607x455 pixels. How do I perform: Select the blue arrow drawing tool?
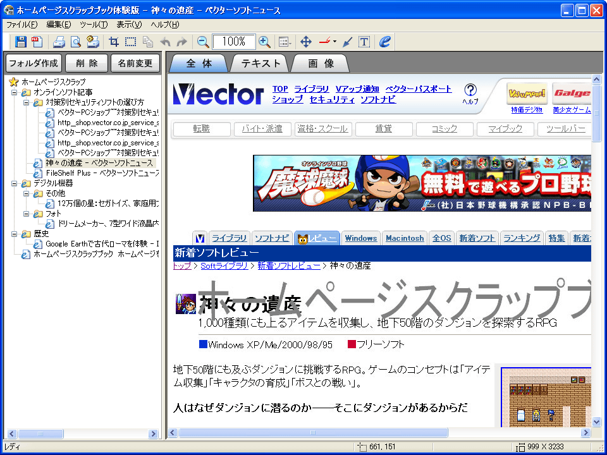click(348, 42)
